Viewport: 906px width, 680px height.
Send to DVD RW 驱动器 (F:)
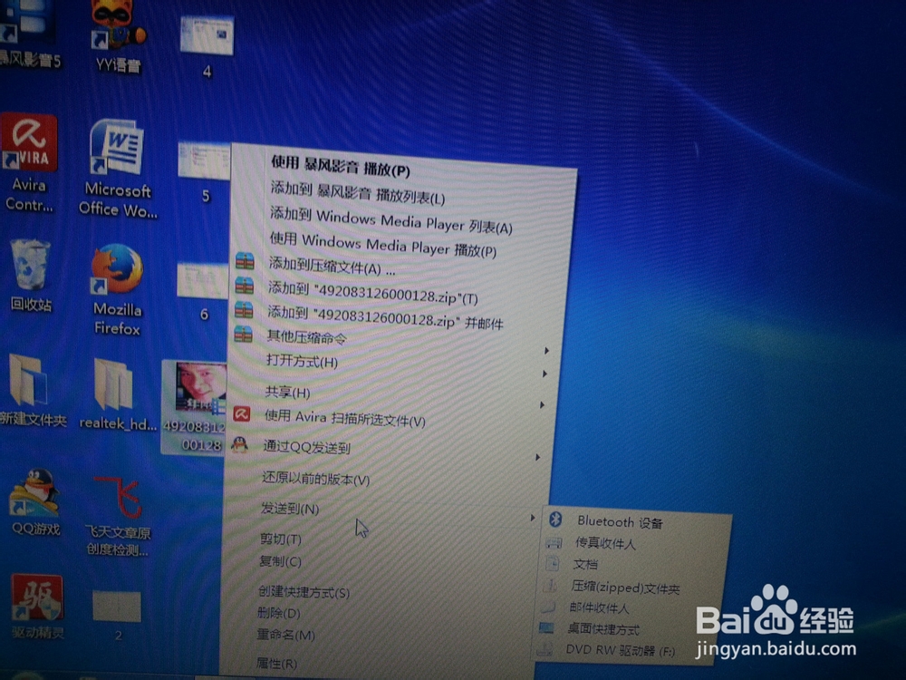click(x=620, y=650)
